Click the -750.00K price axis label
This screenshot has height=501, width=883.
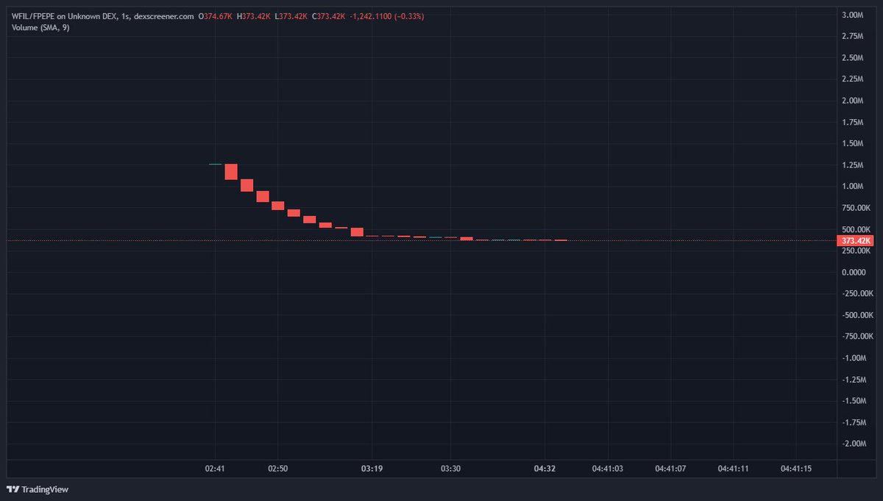pyautogui.click(x=857, y=336)
